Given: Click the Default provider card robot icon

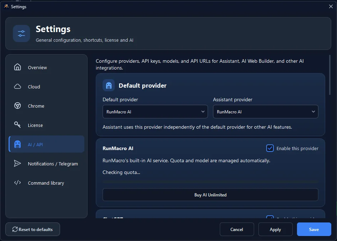Looking at the screenshot, I should 109,86.
